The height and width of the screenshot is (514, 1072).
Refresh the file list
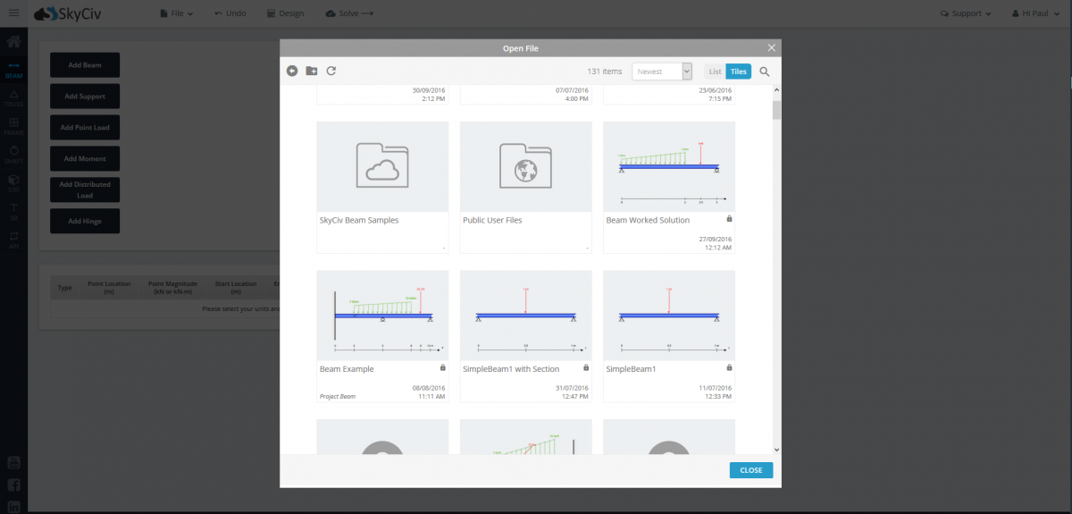(331, 72)
